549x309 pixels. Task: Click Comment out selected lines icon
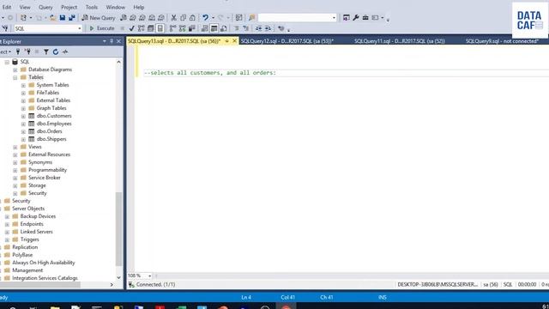pos(237,28)
